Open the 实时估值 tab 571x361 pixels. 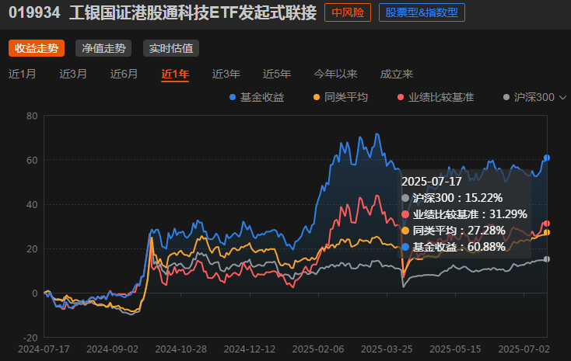171,48
